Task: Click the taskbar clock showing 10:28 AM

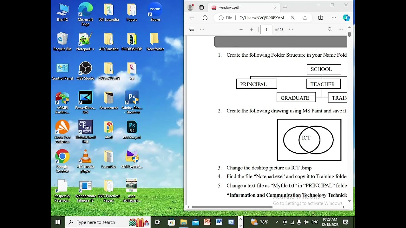Action: click(330, 222)
